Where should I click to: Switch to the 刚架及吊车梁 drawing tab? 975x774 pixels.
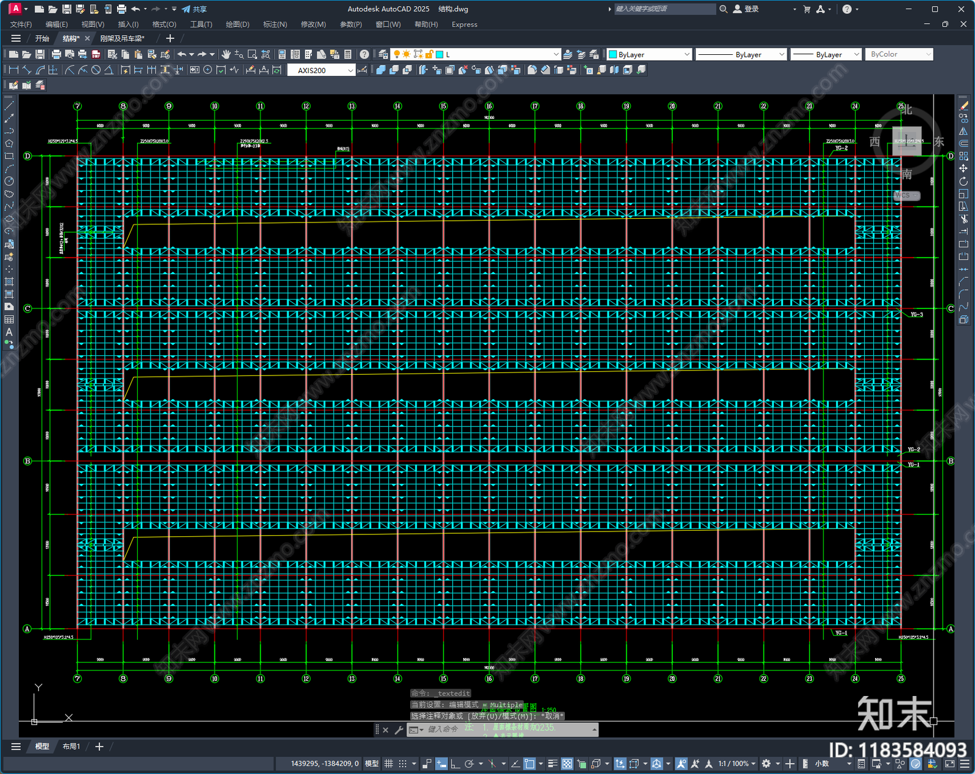pyautogui.click(x=122, y=38)
